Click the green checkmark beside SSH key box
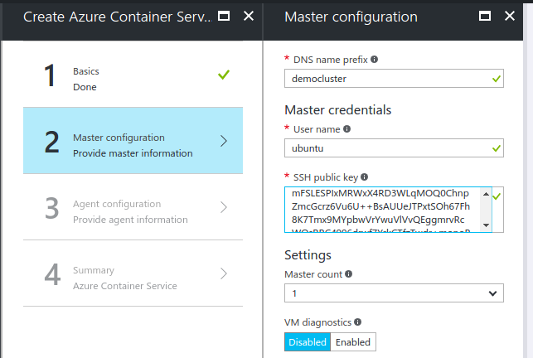533x358 pixels. click(497, 196)
